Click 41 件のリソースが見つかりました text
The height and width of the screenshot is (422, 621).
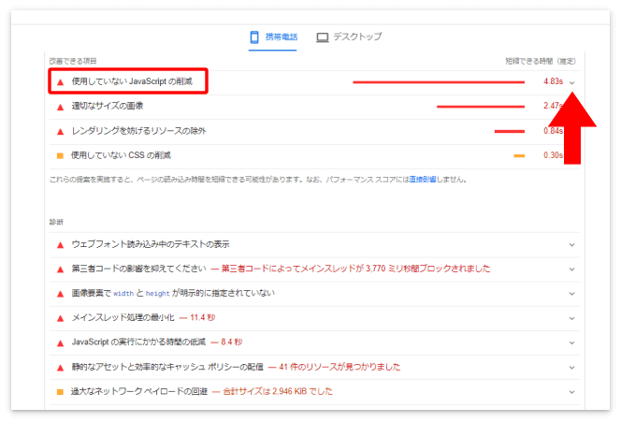[x=339, y=367]
